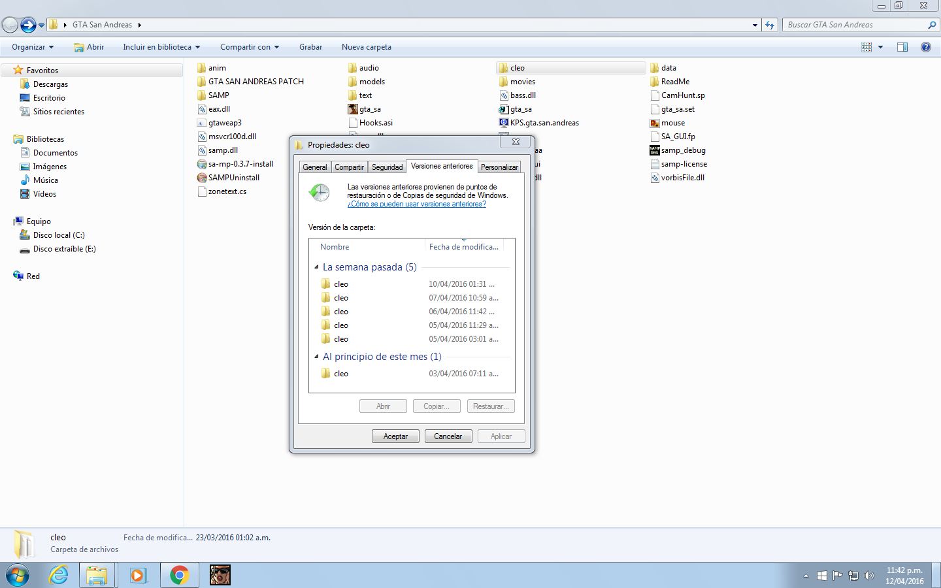Open Google Chrome from the taskbar
941x588 pixels.
(x=179, y=576)
